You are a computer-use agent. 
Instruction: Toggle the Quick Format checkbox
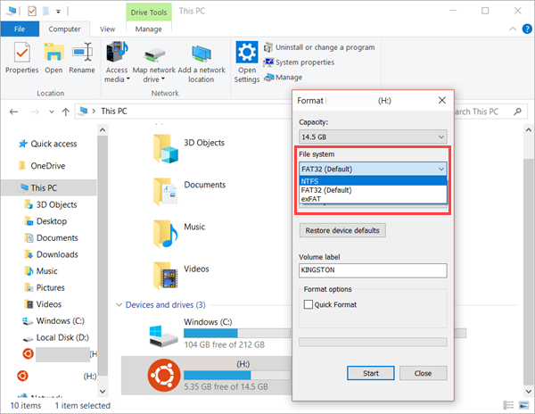pyautogui.click(x=309, y=304)
